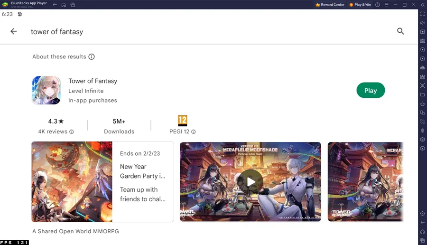Play the Mirafleur Moonshade trailer video
This screenshot has width=427, height=245.
251,182
